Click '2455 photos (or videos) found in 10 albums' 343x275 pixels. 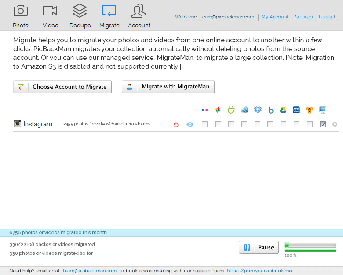click(x=107, y=124)
